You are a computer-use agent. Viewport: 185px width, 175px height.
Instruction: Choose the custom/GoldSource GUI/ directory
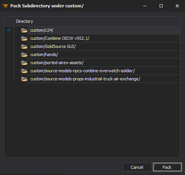pos(104,46)
